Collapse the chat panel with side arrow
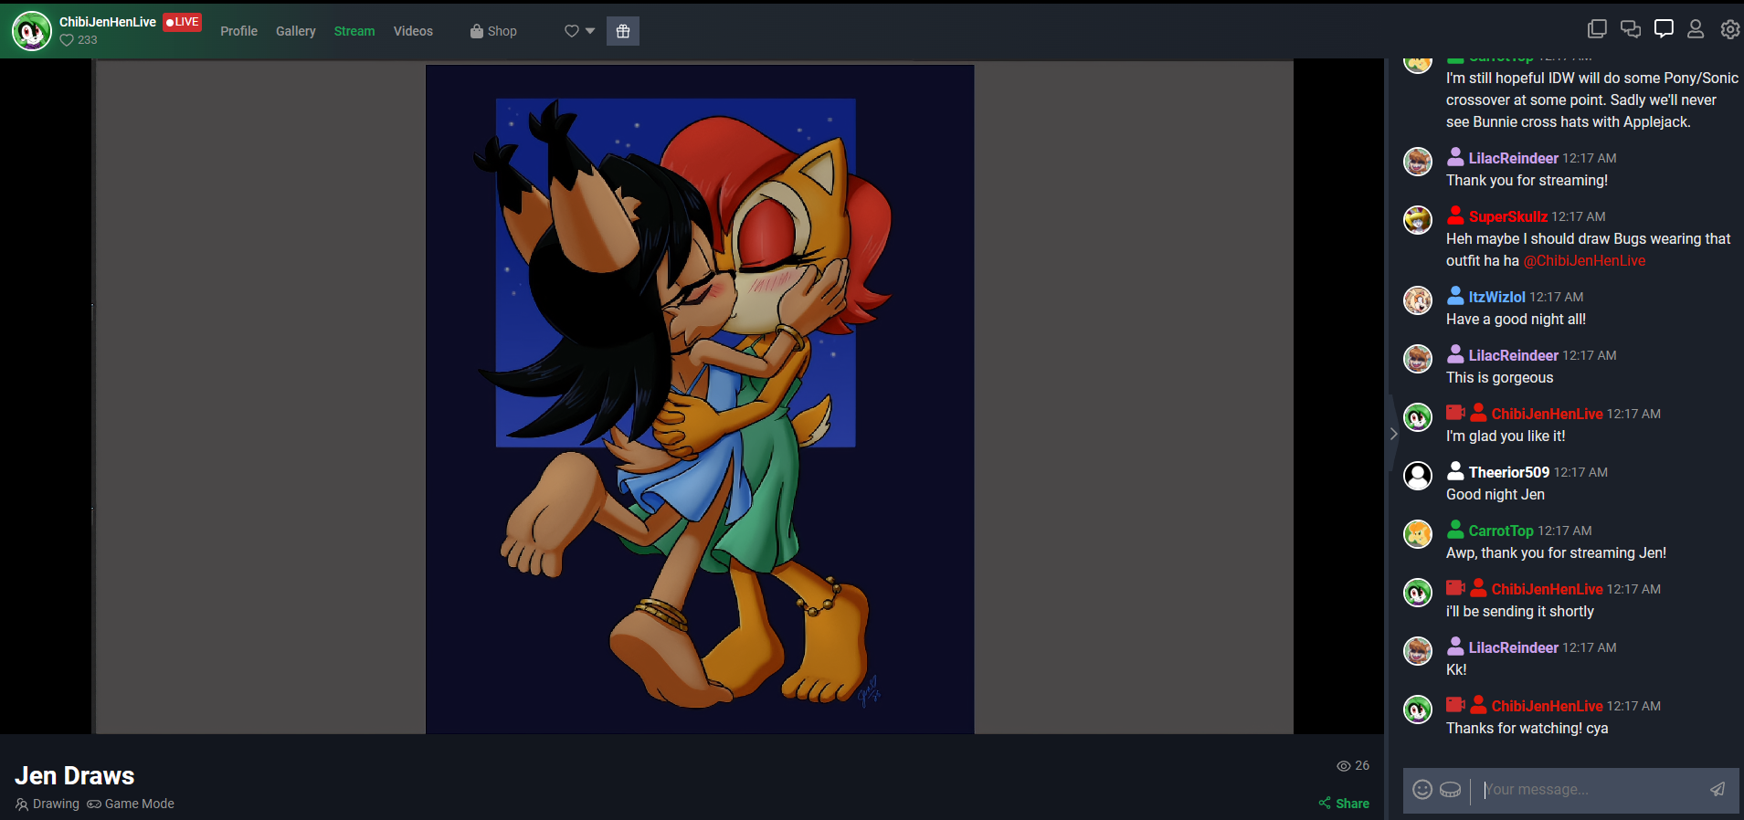 click(x=1393, y=434)
